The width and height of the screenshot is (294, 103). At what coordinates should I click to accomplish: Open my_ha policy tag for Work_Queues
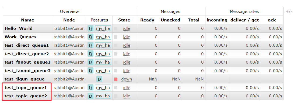click(103, 37)
